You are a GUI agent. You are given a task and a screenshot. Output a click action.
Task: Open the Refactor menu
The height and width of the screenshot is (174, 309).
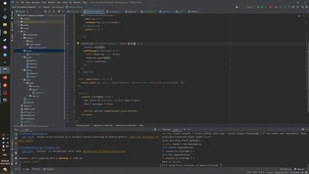click(x=52, y=2)
